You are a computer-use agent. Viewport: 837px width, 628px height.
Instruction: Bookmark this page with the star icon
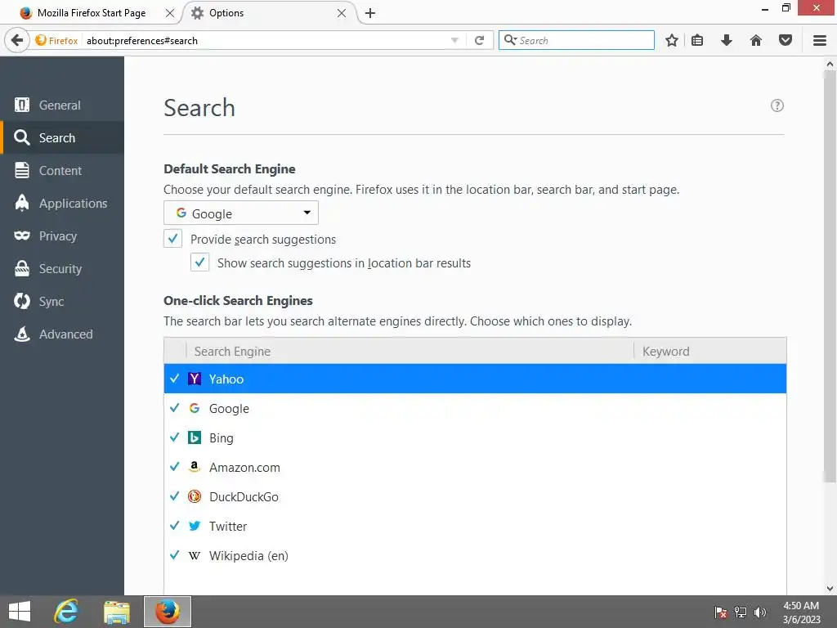pyautogui.click(x=672, y=41)
